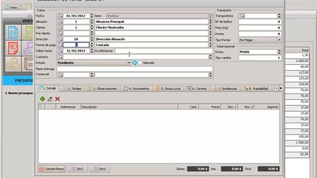Open the 8. Trazabilidad tab

(256, 89)
